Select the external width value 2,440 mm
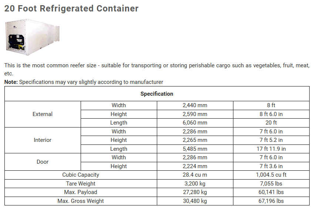317x211 pixels. (195, 105)
